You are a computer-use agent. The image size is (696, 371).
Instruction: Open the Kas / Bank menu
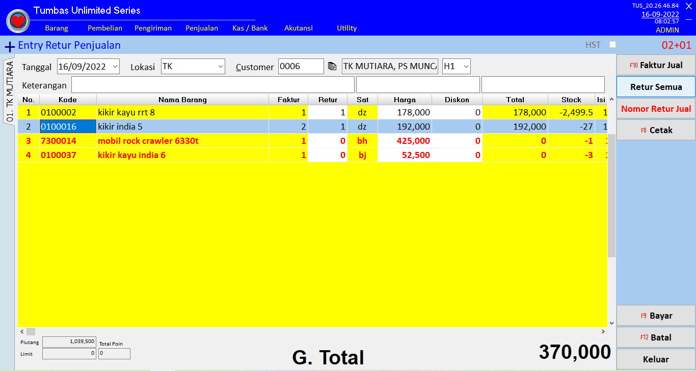pos(250,28)
